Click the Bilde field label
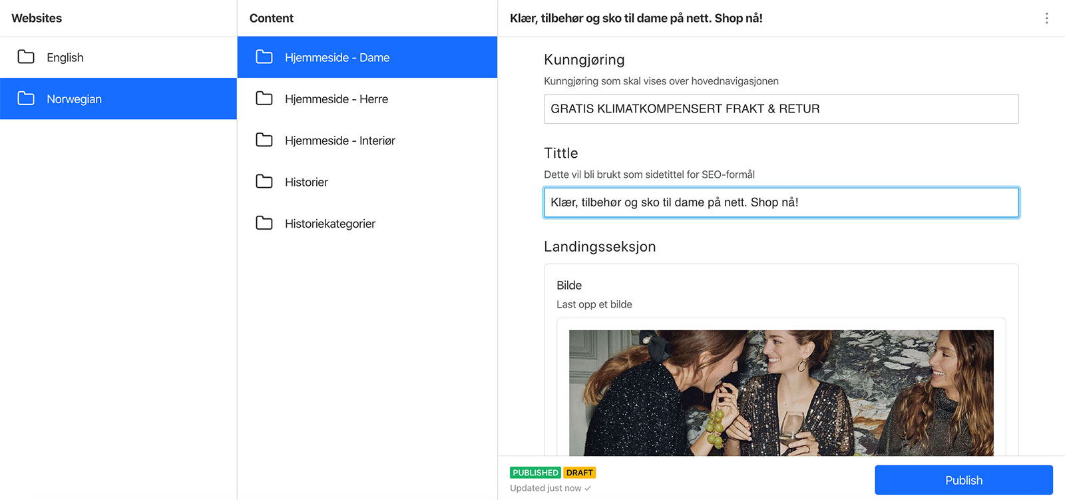 (569, 285)
